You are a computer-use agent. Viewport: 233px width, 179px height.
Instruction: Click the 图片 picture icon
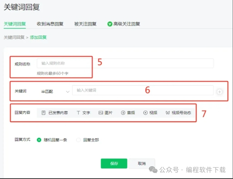tap(101, 113)
